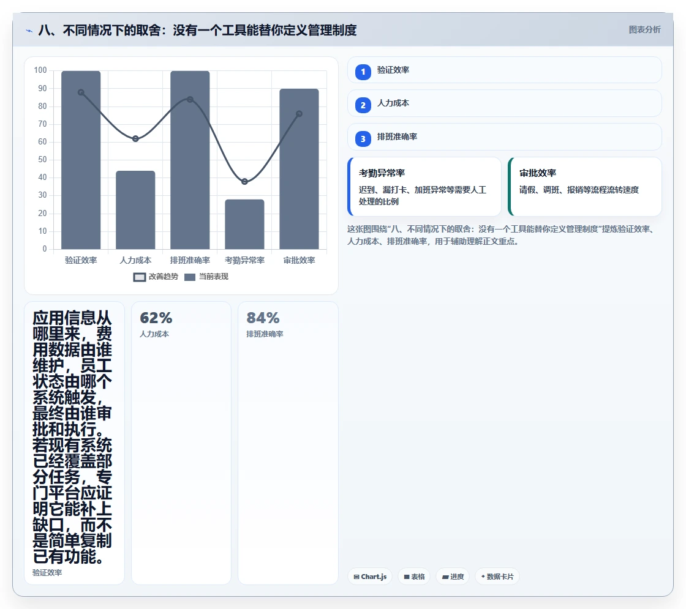The height and width of the screenshot is (609, 686).
Task: Select list item 3 排班准确率
Action: pyautogui.click(x=505, y=137)
